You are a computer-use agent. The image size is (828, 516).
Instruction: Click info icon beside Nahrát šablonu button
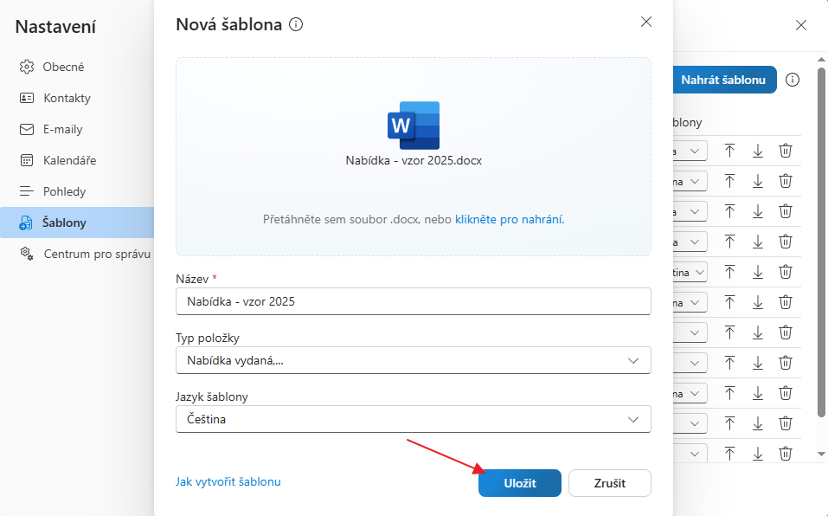793,80
